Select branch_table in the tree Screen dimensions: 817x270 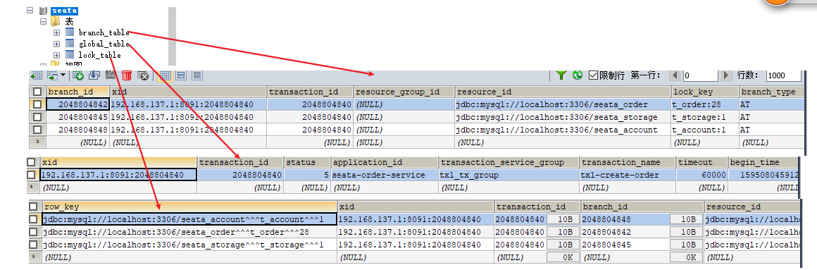(104, 32)
